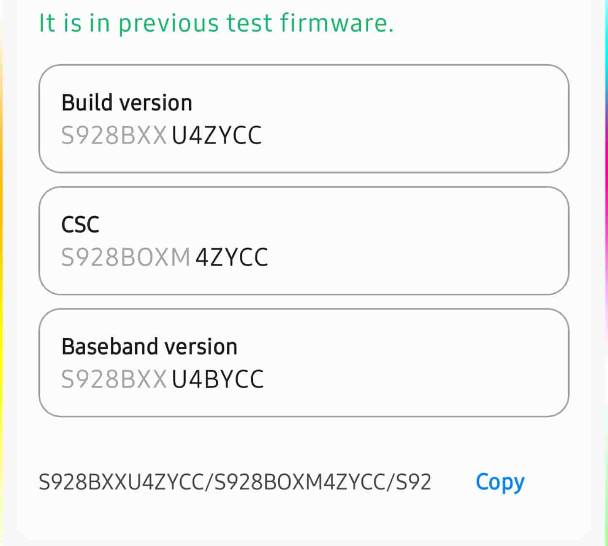The height and width of the screenshot is (546, 608).
Task: Click the 'Baseband version' heading label
Action: [x=149, y=346]
